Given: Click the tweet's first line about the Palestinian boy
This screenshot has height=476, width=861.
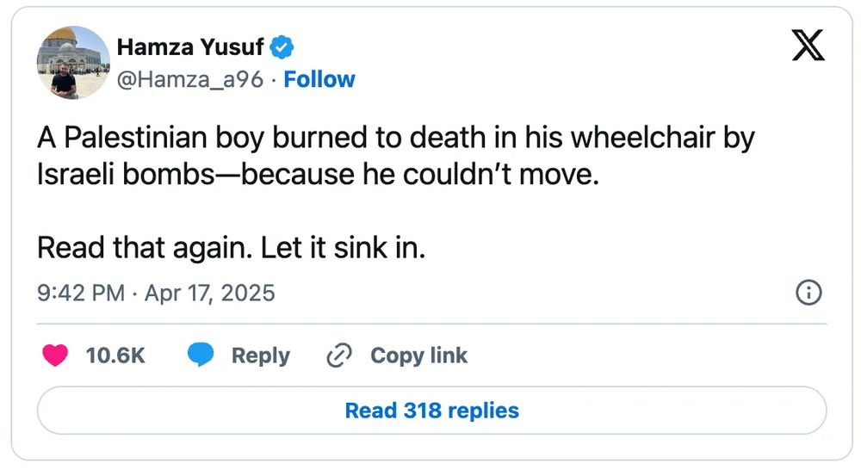Looking at the screenshot, I should 396,139.
